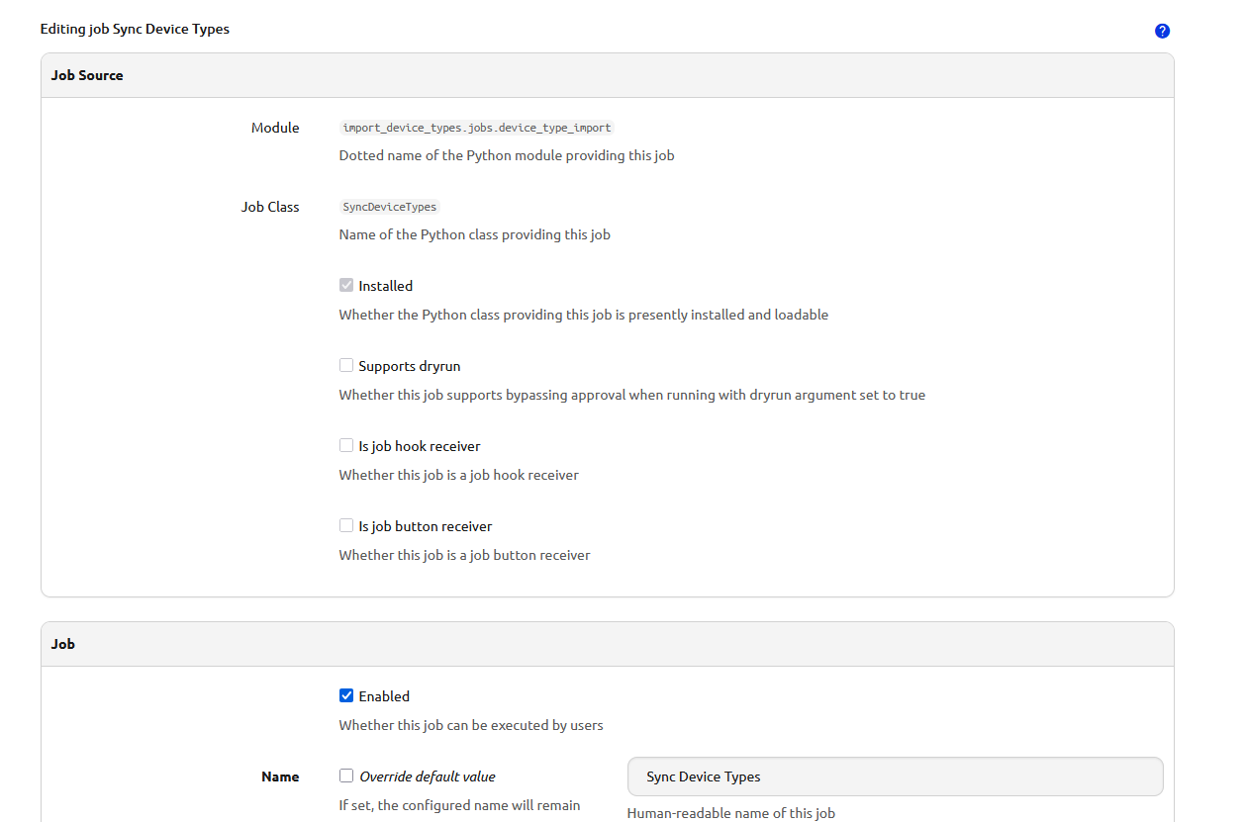Uncheck the Enabled checkbox
Screen dimensions: 1247x822
[x=346, y=695]
